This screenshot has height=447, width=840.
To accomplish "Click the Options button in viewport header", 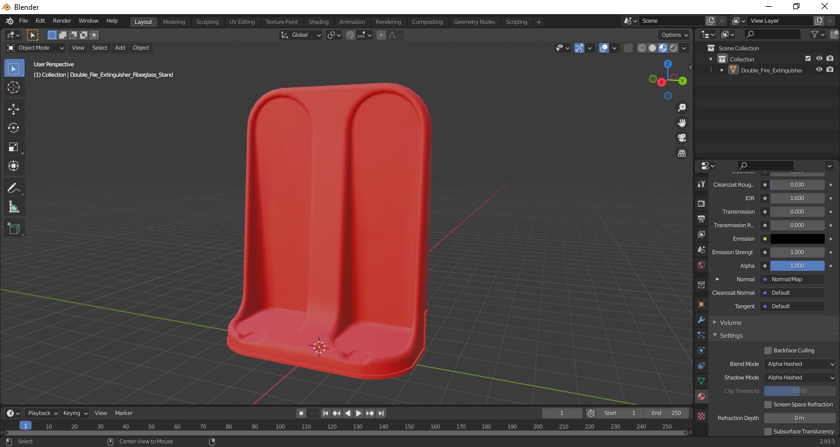I will pos(674,35).
